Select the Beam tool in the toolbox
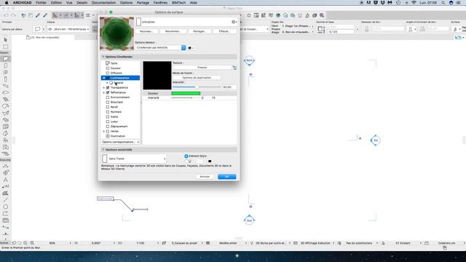466x262 pixels. click(x=5, y=86)
